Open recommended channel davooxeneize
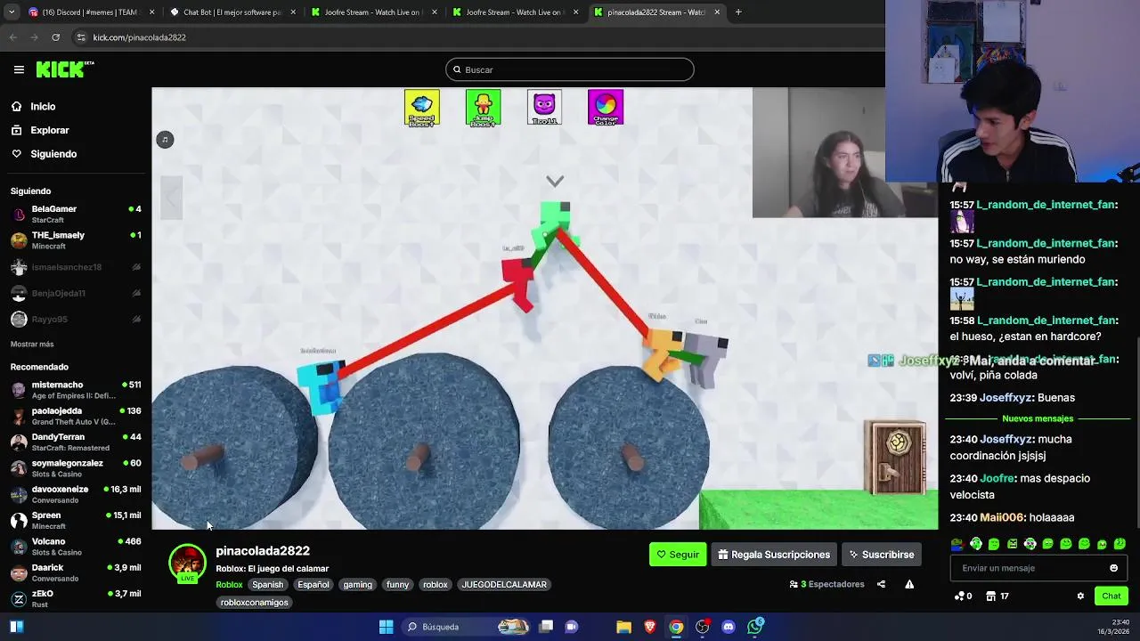 (x=76, y=494)
